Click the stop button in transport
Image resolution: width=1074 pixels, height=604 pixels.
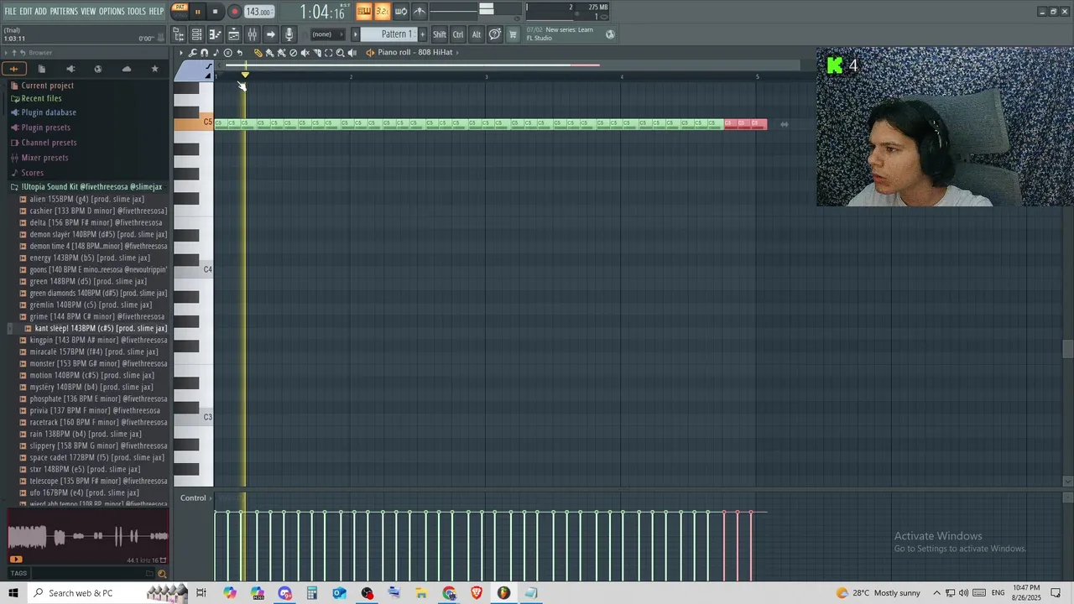[x=215, y=12]
